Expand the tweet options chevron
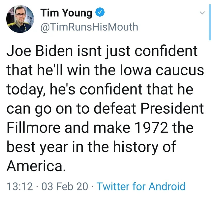Image resolution: width=211 pixels, height=198 pixels. click(202, 13)
